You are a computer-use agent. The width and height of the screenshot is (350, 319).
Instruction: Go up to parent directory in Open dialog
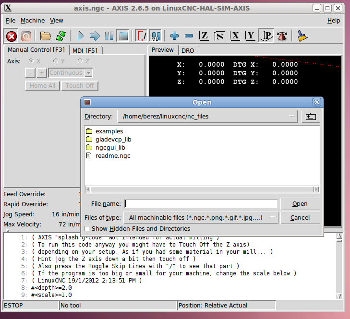pos(311,116)
